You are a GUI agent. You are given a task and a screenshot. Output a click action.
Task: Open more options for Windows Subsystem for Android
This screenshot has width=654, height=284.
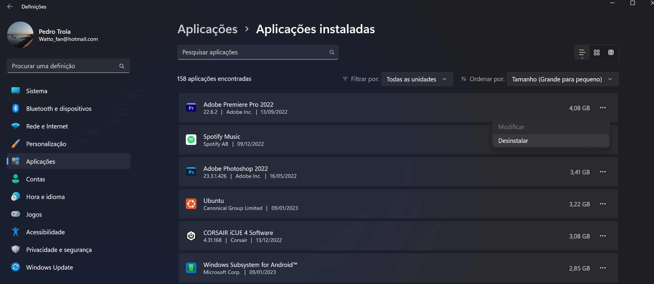602,268
